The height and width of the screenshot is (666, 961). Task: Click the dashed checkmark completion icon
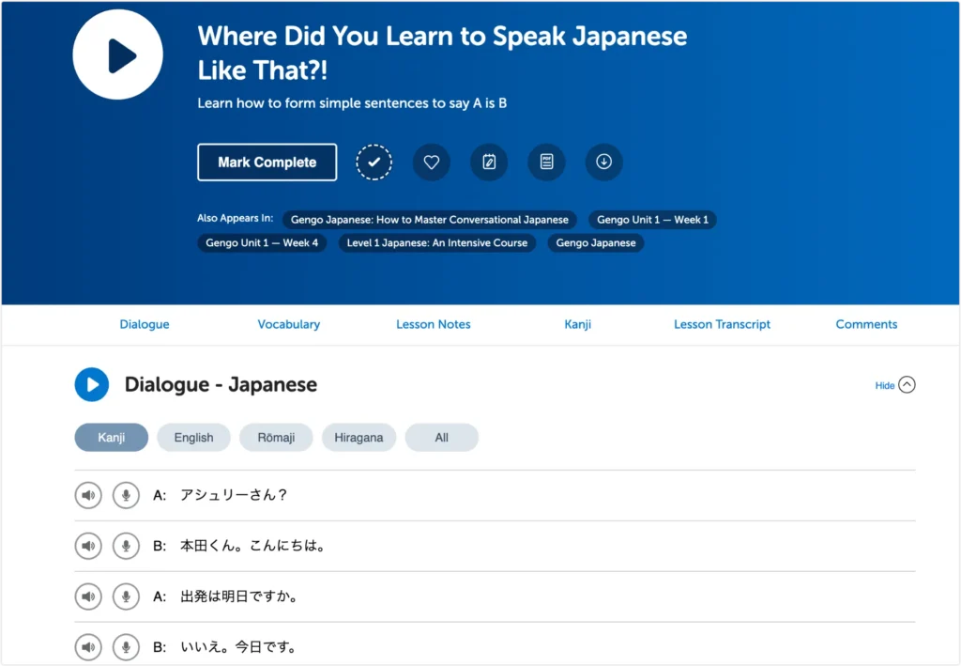[374, 162]
